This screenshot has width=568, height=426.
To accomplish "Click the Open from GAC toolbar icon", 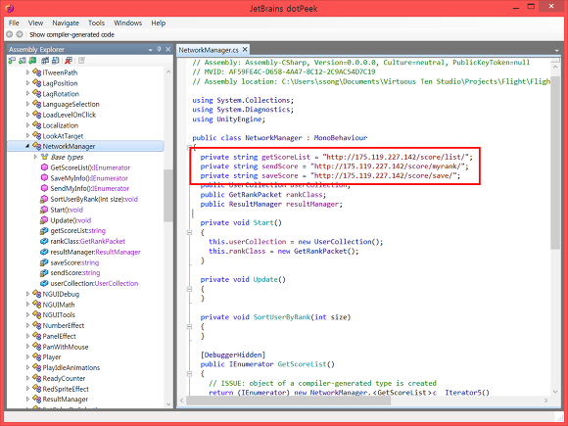I will click(23, 61).
